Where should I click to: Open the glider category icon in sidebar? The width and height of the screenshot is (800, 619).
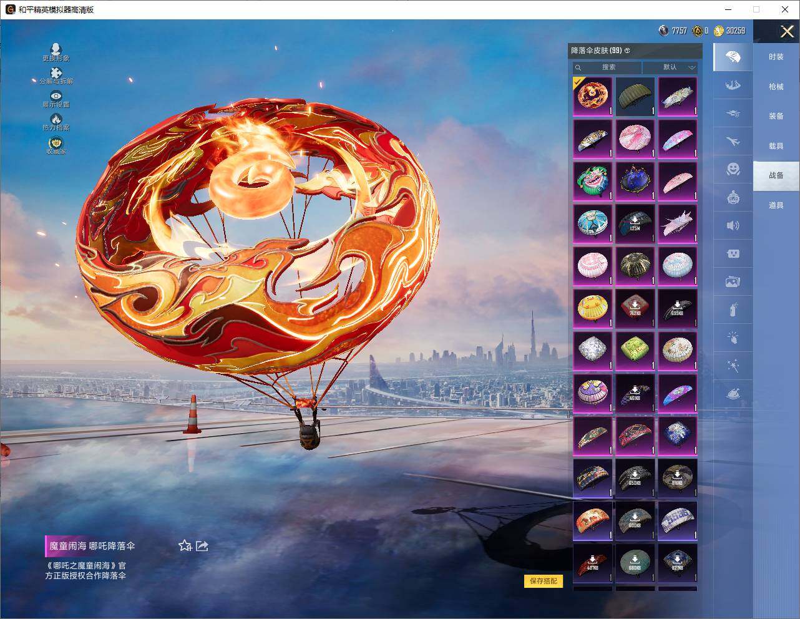pos(733,85)
